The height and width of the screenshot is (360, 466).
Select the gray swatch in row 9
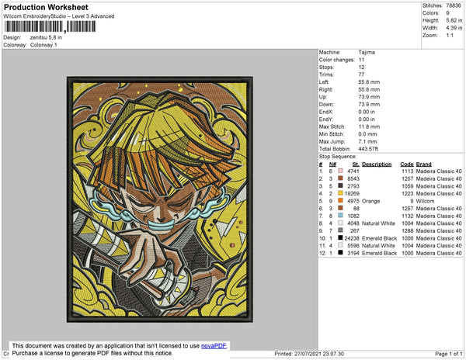point(340,230)
